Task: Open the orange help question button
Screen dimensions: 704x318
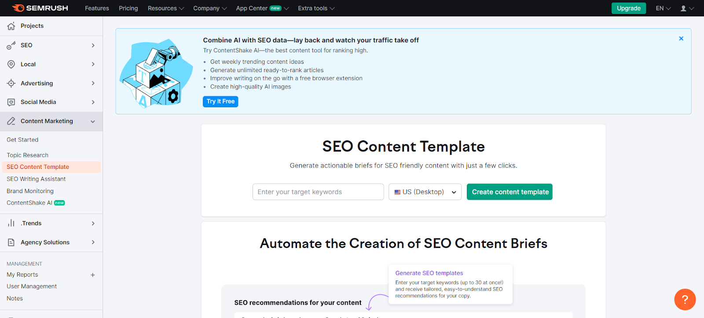Action: pos(685,300)
